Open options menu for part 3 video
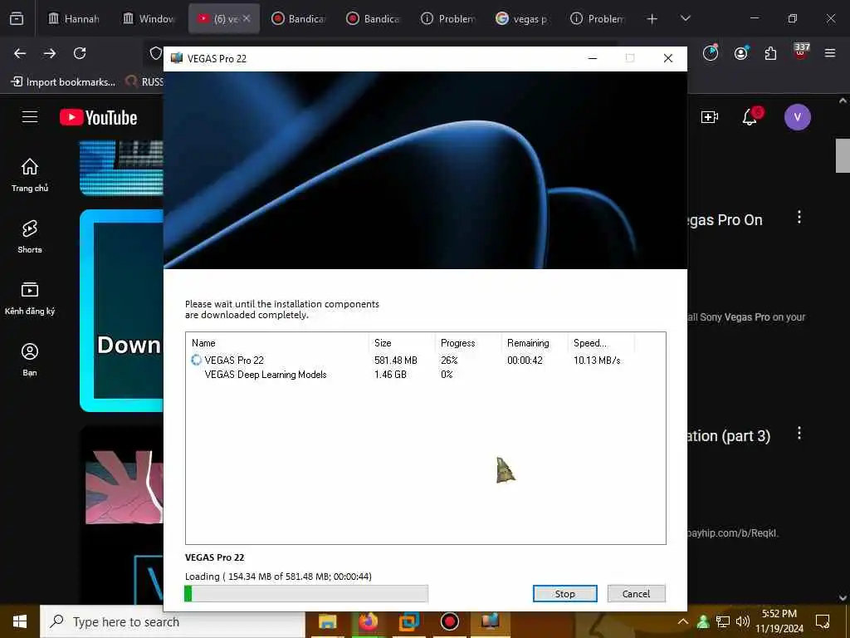 point(799,434)
